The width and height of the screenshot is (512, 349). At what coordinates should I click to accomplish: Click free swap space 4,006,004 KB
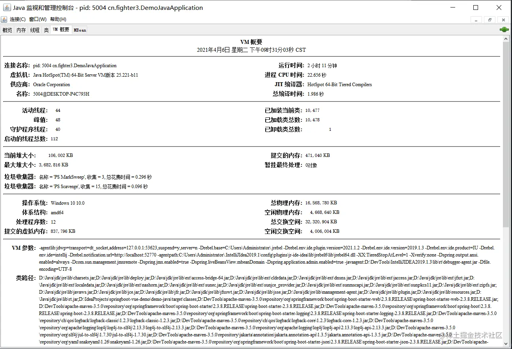click(324, 232)
